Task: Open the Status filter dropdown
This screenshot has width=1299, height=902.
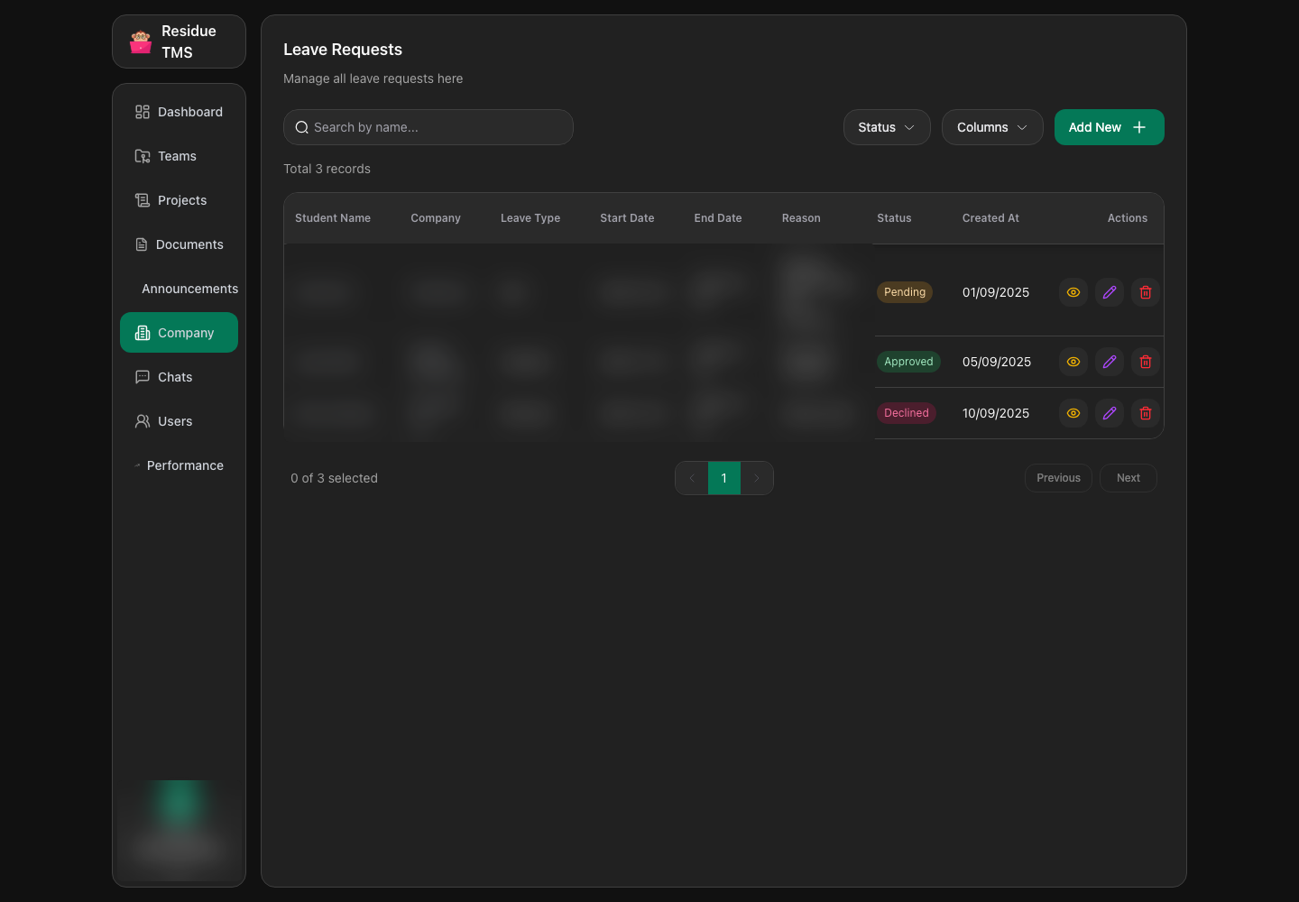Action: point(887,127)
